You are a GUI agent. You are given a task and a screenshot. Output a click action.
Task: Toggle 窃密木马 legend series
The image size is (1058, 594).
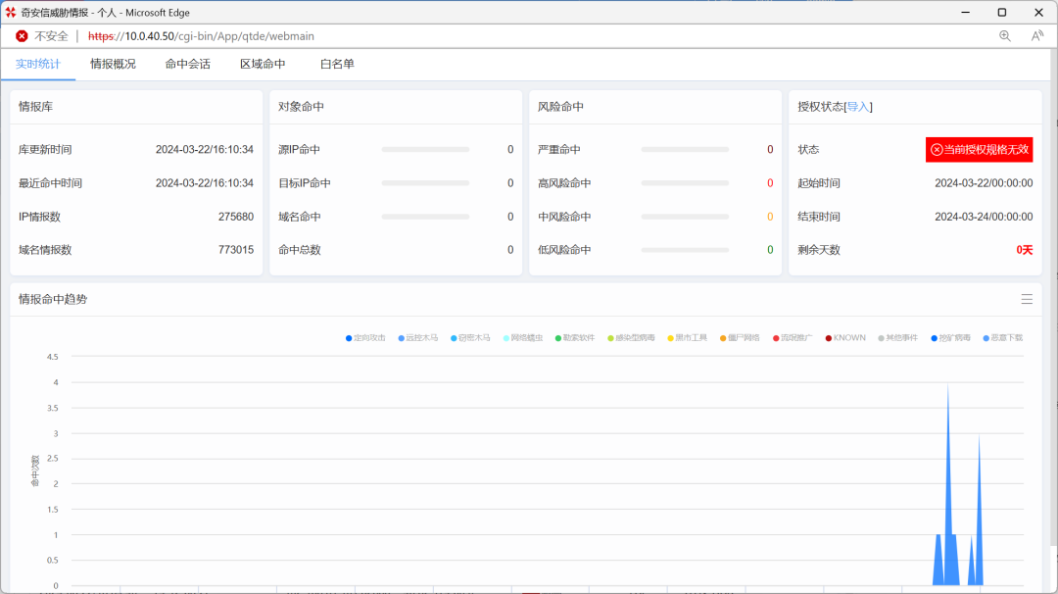[x=470, y=338]
